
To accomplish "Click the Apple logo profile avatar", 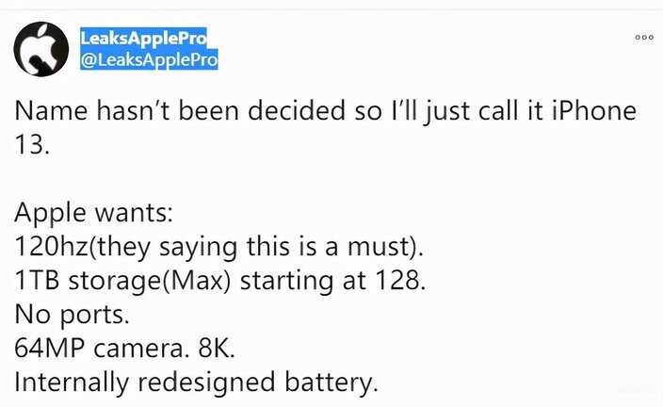I will (x=41, y=50).
